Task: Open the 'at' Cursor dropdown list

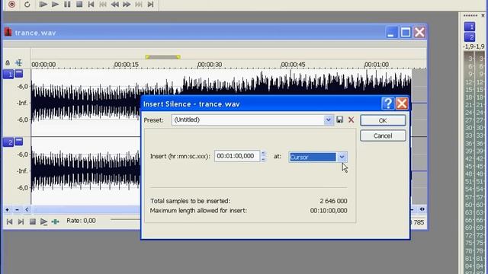Action: (x=318, y=158)
